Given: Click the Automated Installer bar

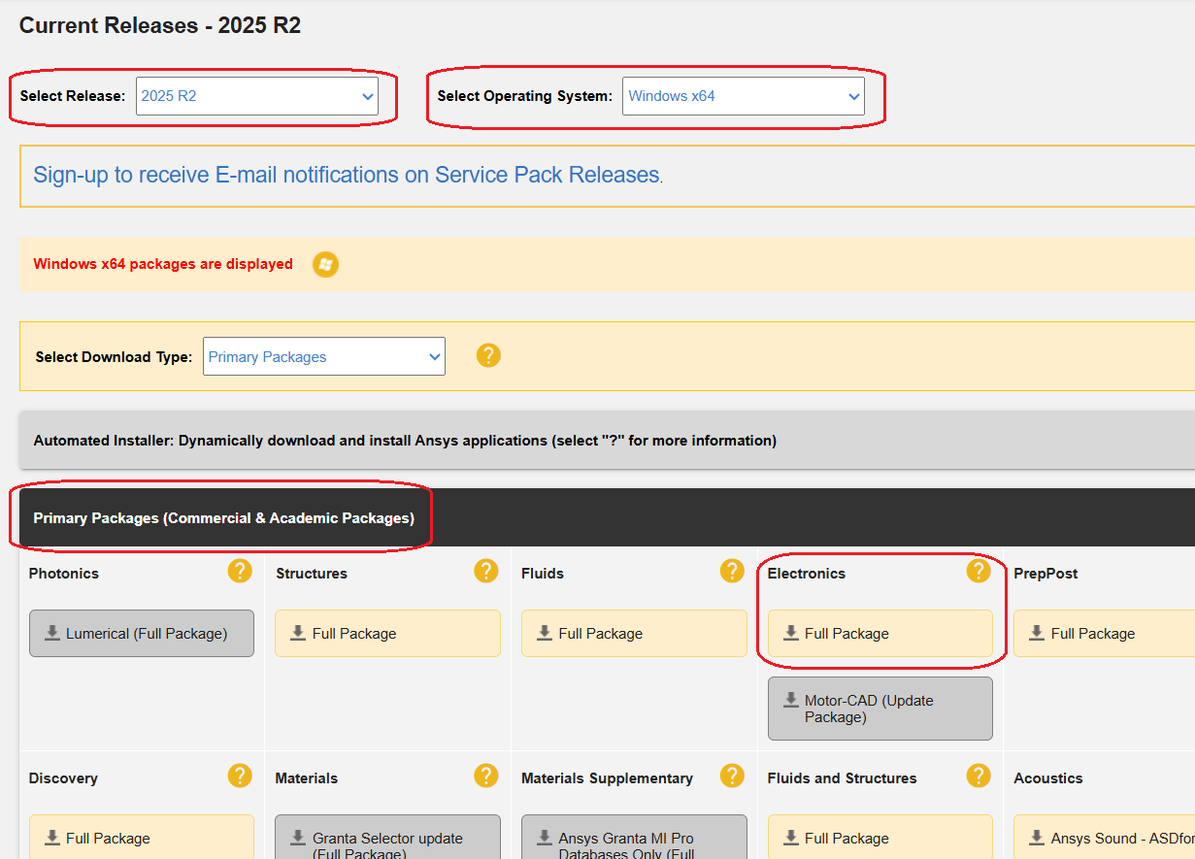Looking at the screenshot, I should tap(405, 441).
